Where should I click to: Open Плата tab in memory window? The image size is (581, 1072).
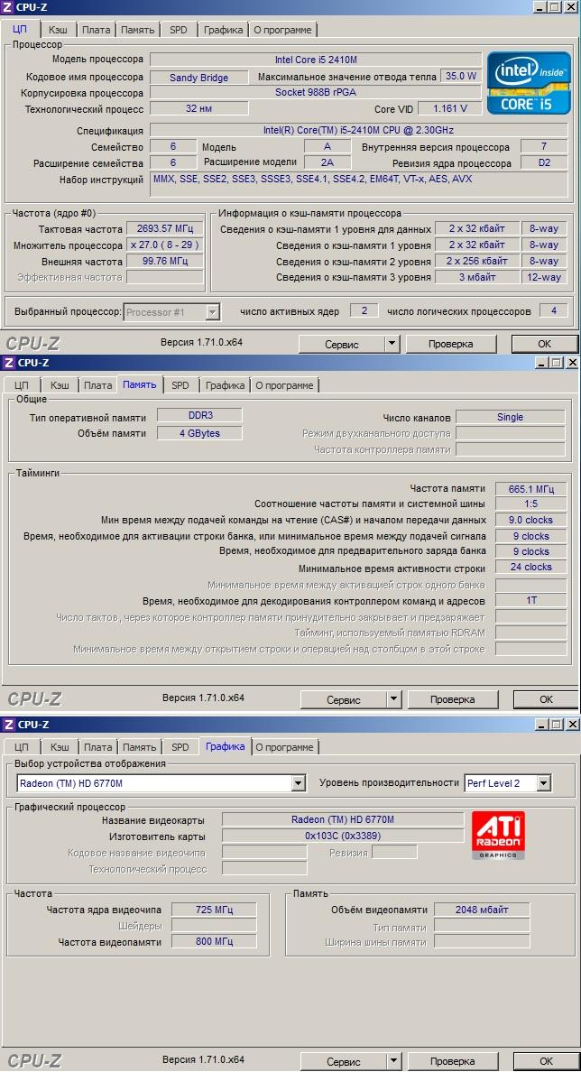click(97, 385)
